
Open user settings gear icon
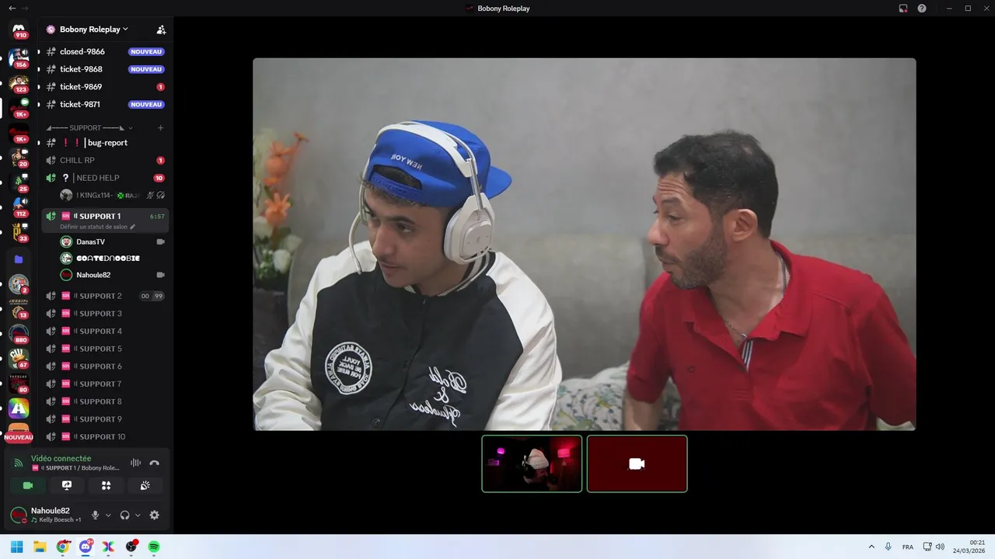pyautogui.click(x=154, y=515)
